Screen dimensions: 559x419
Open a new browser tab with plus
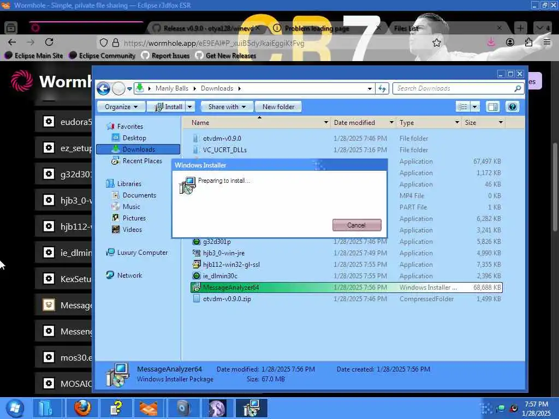(520, 28)
